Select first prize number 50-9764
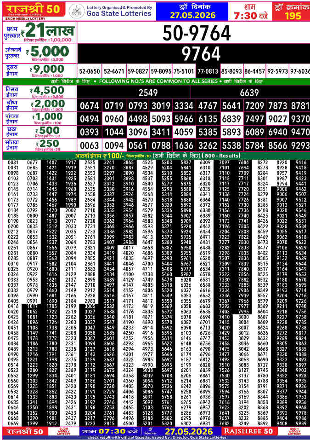Viewport: 310px width, 440px height. (196, 33)
